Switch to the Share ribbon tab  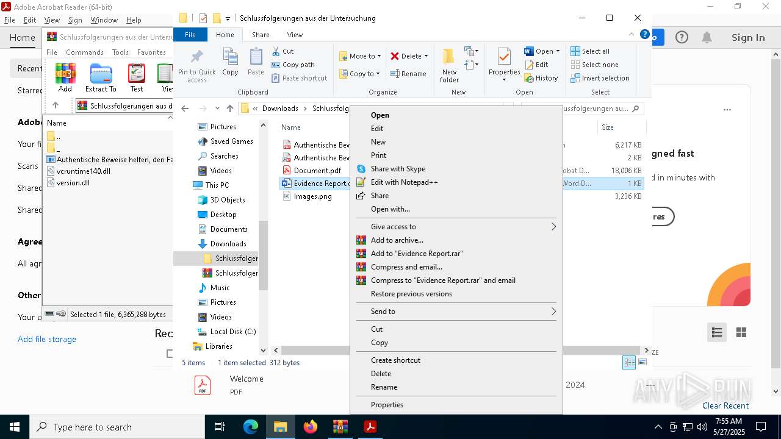click(x=261, y=35)
